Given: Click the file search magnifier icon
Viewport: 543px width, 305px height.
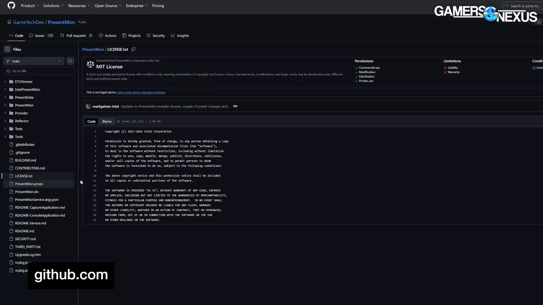Looking at the screenshot, I should tap(70, 61).
